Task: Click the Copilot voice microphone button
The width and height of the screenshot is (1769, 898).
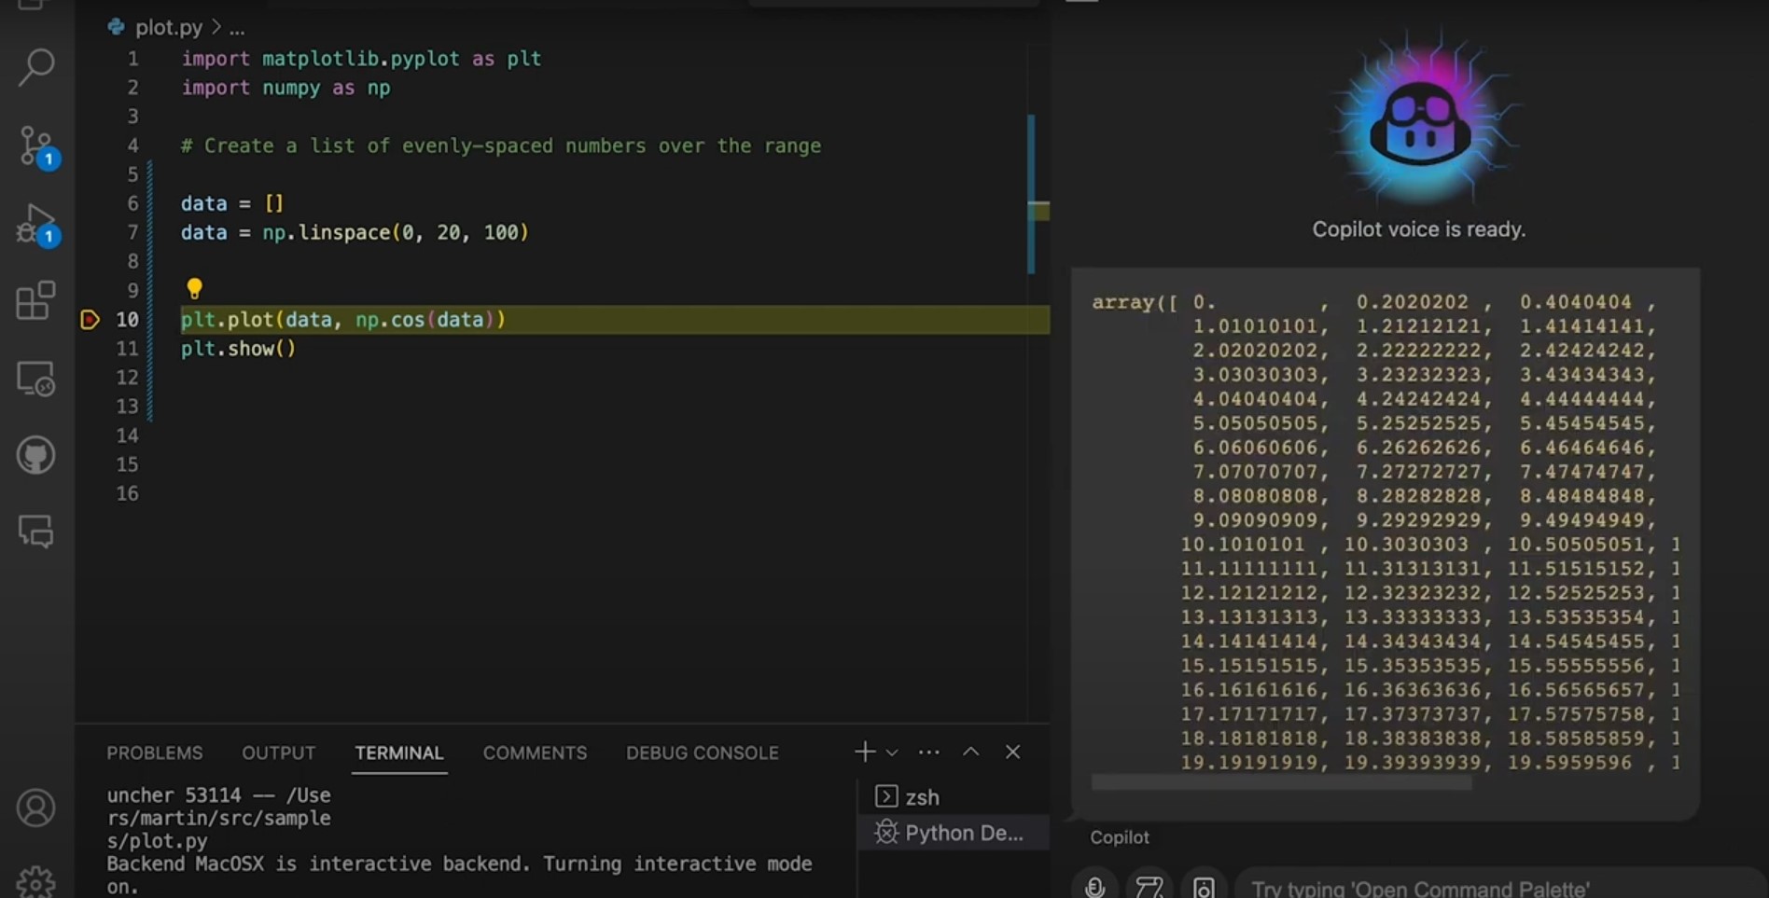Action: click(1094, 886)
